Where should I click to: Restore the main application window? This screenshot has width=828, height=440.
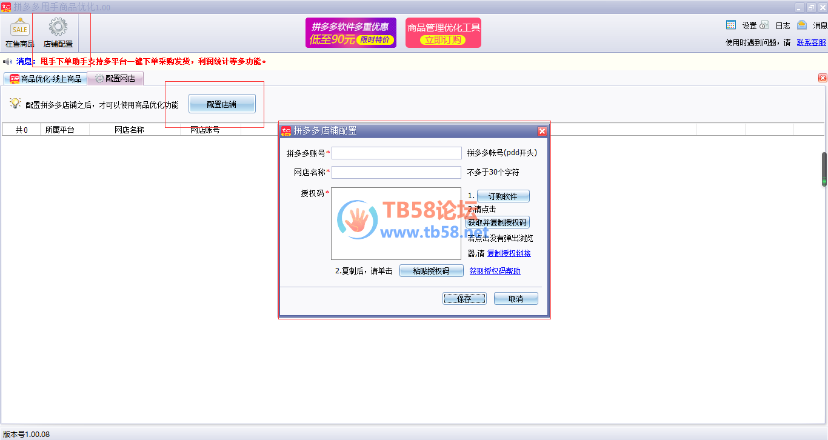[811, 7]
